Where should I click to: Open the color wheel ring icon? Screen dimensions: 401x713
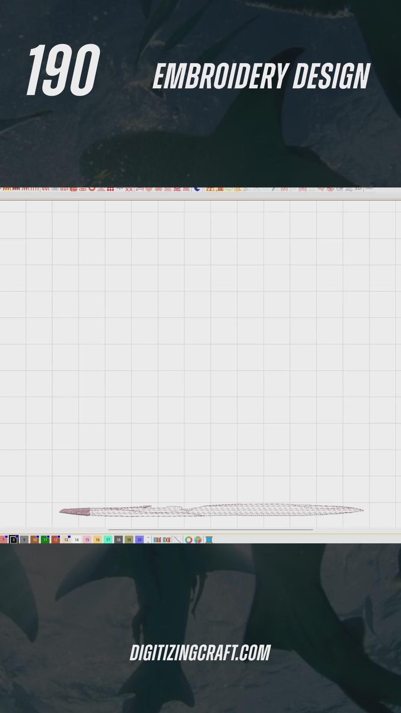click(x=189, y=540)
